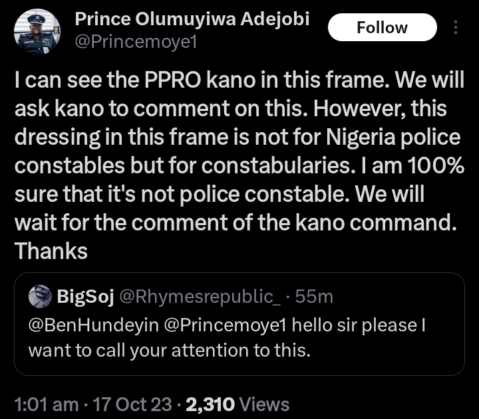This screenshot has width=479, height=419.
Task: Open the BigSoj name in the quoted tweet
Action: 84,296
